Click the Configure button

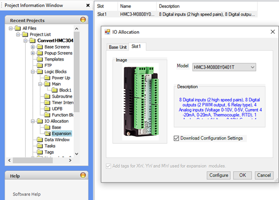coord(219,175)
